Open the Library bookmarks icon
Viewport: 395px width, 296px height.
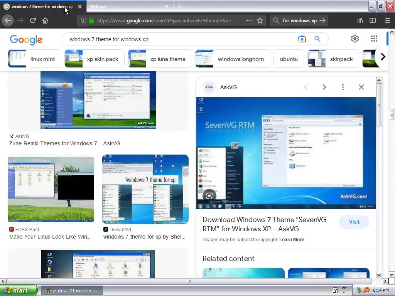[x=360, y=21]
